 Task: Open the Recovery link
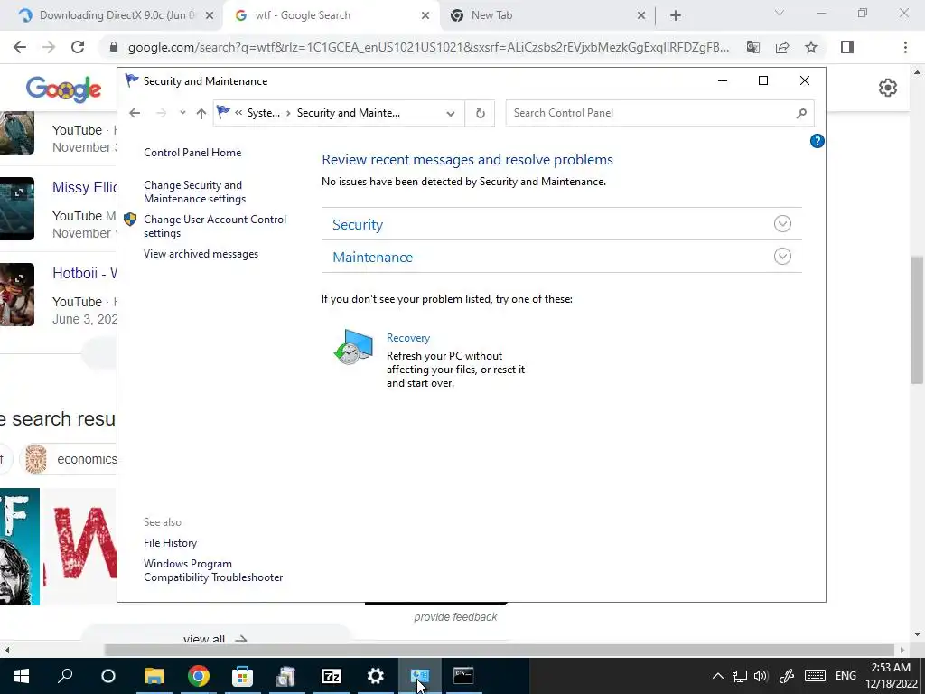click(x=408, y=338)
